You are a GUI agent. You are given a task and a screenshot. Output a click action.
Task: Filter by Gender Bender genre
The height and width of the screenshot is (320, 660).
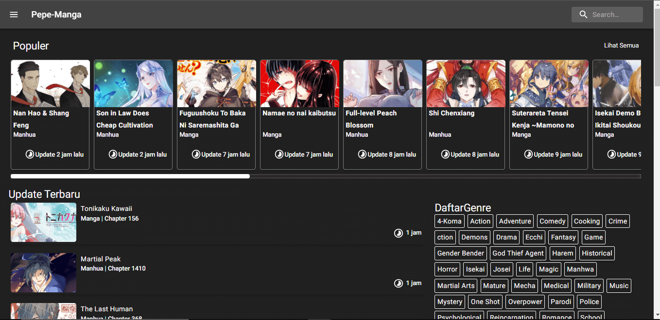[x=461, y=253]
